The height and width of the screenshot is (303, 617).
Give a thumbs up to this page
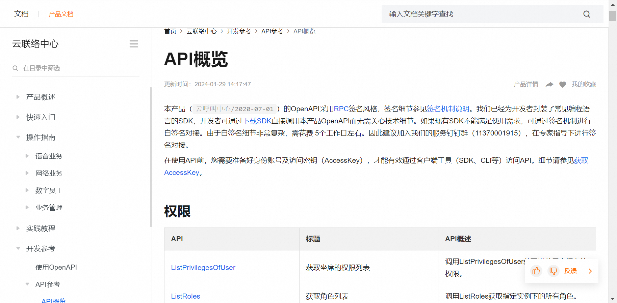point(536,271)
